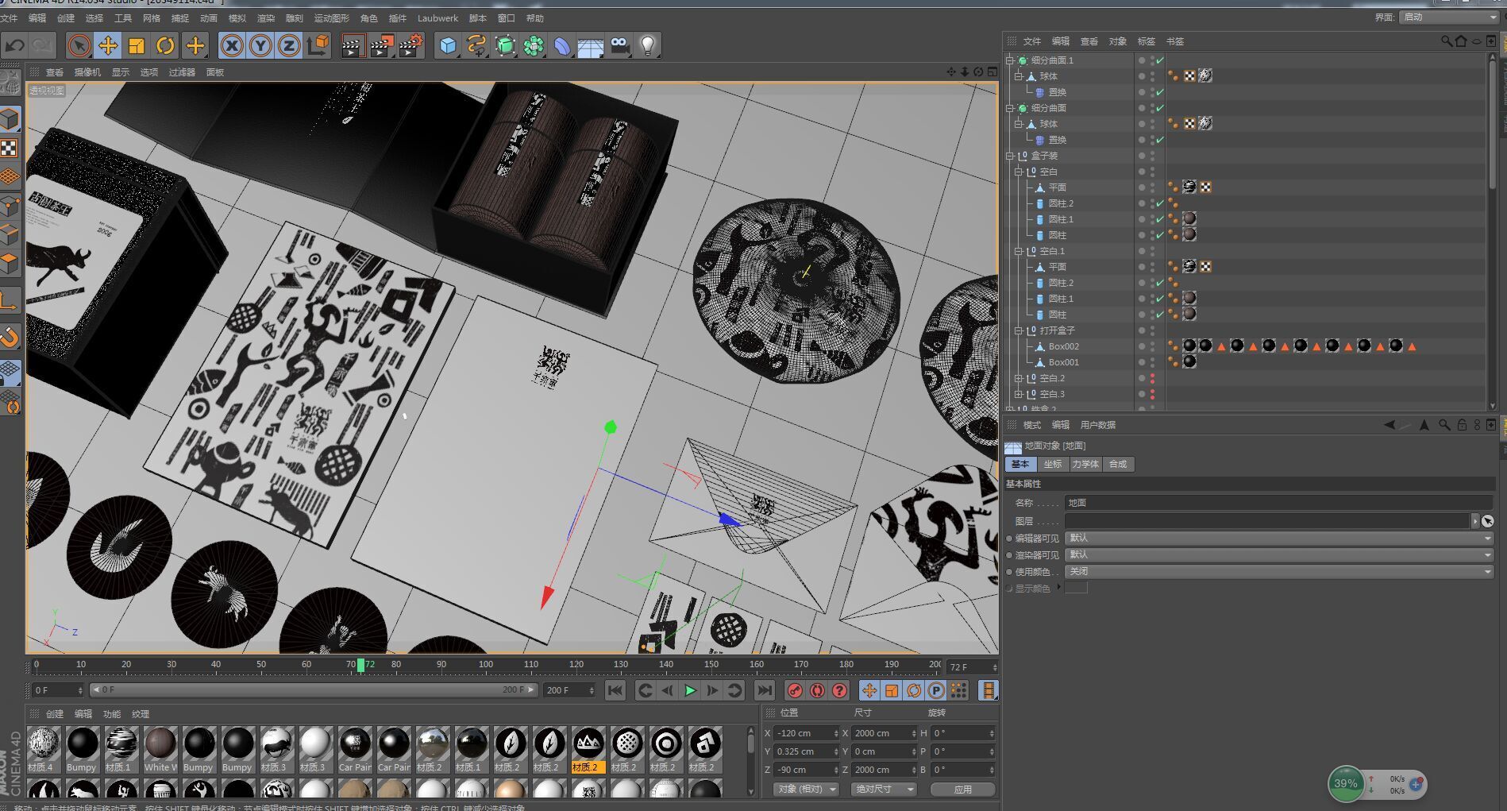Select the 编辑器可见 animation radio dot
The height and width of the screenshot is (811, 1507).
1009,539
